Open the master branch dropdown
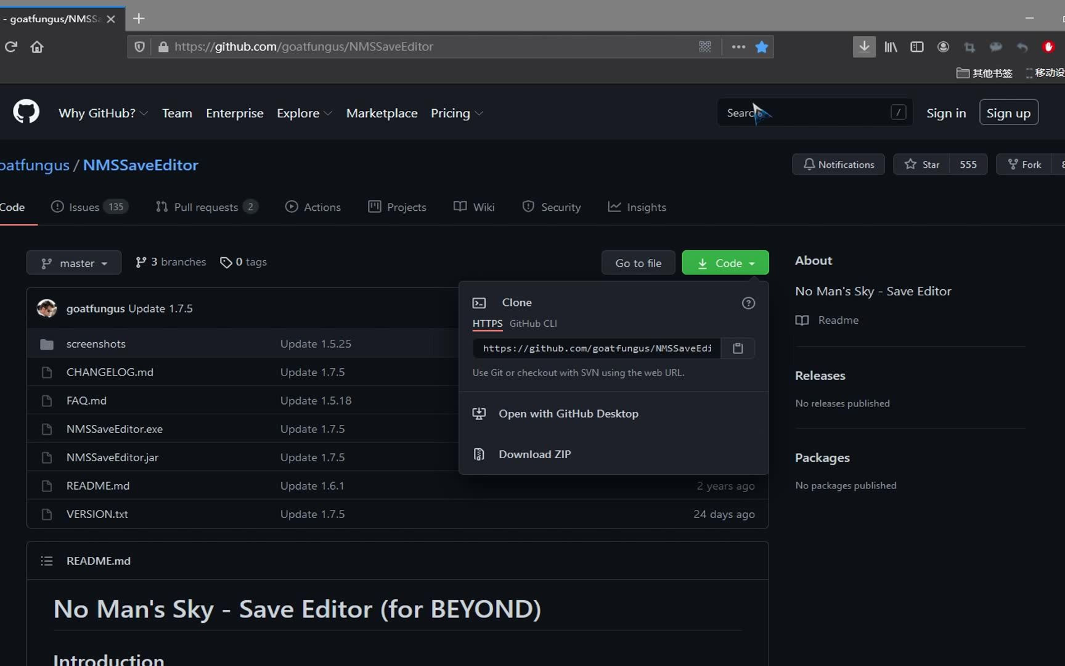The image size is (1065, 666). (x=74, y=263)
